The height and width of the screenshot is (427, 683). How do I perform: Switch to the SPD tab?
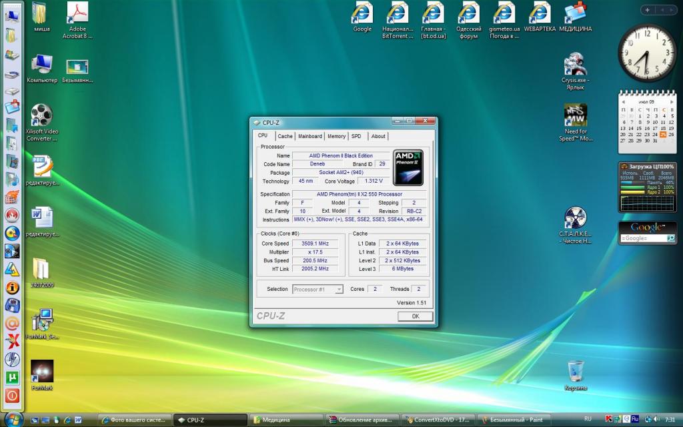click(x=356, y=136)
